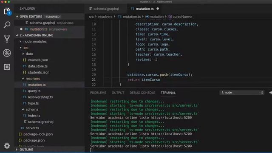Select the Terminal panel tab
Screen dimensions: 272x153
(168, 93)
